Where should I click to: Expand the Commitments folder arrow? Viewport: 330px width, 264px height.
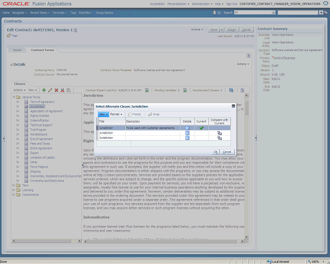14,194
